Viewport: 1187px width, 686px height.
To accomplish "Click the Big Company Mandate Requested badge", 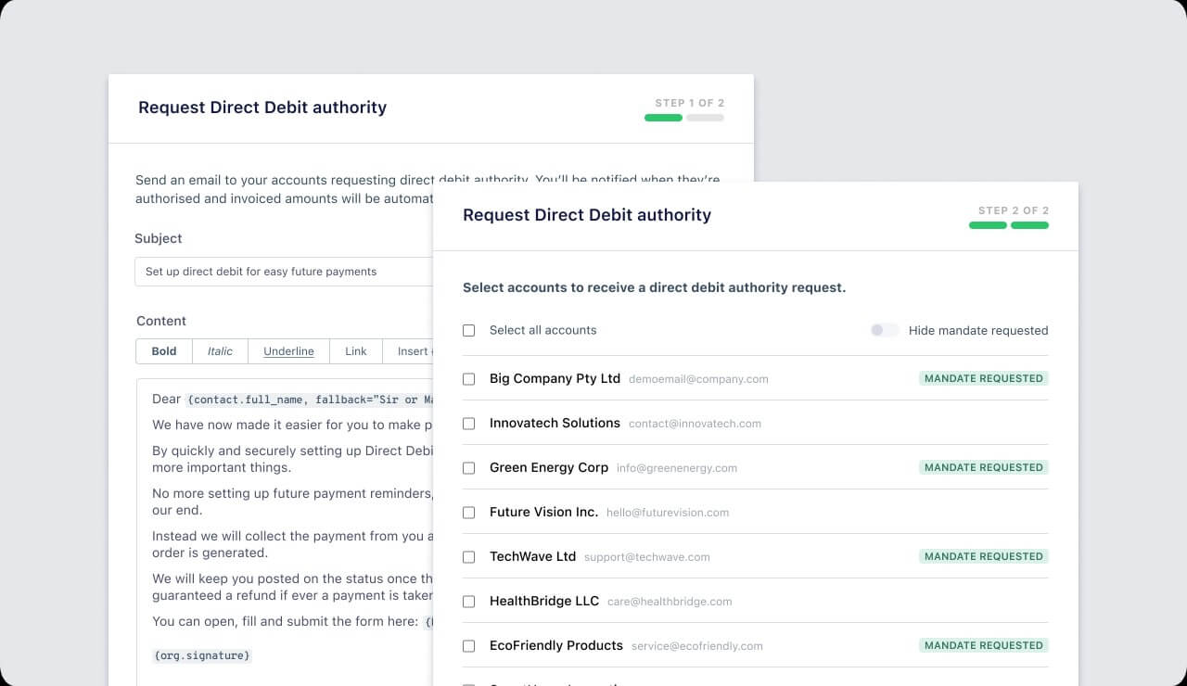I will pyautogui.click(x=983, y=378).
